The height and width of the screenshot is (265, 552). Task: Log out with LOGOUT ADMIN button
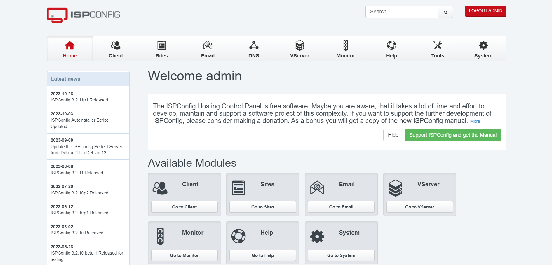(486, 11)
